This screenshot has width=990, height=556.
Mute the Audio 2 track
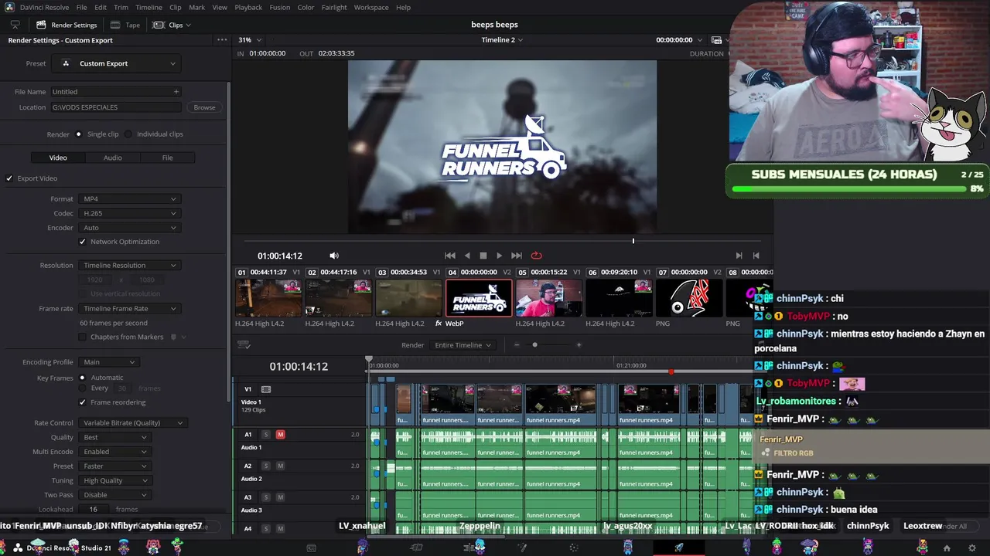click(x=281, y=466)
